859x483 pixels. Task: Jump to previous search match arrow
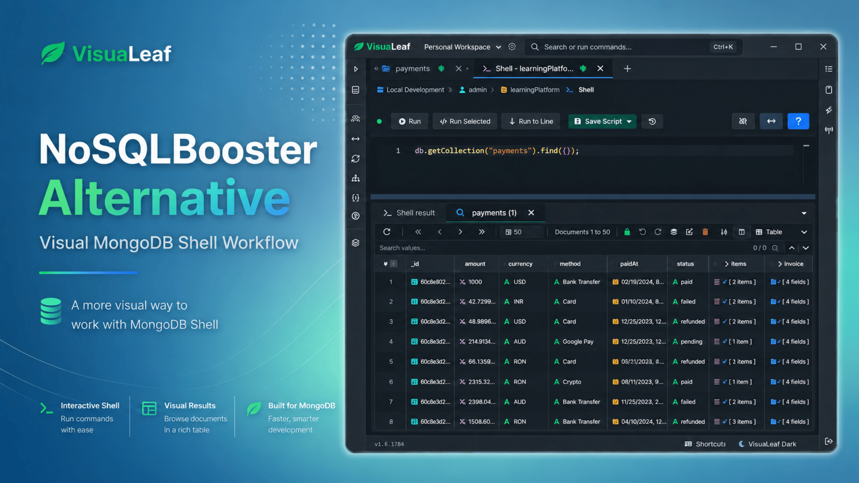[x=791, y=248]
